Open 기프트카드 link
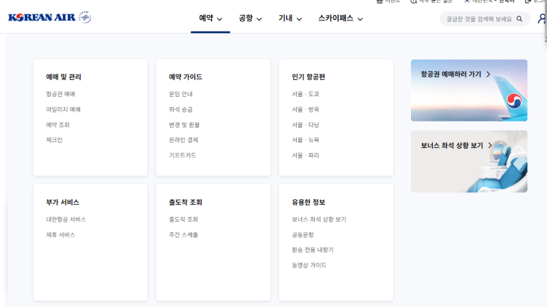This screenshot has width=547, height=307. pyautogui.click(x=183, y=156)
